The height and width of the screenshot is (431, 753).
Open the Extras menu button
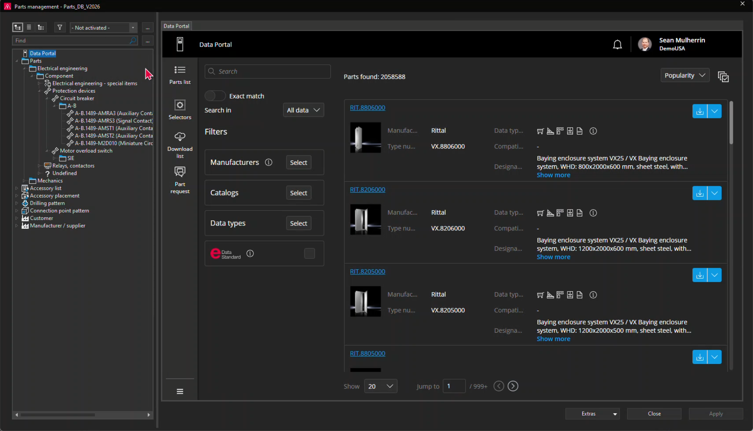point(592,414)
